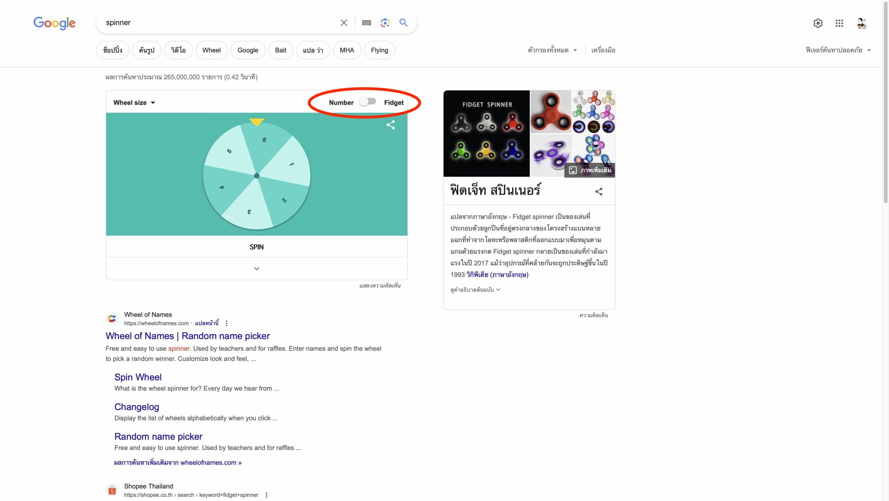889x501 pixels.
Task: Clear the search box with X icon
Action: pyautogui.click(x=344, y=23)
